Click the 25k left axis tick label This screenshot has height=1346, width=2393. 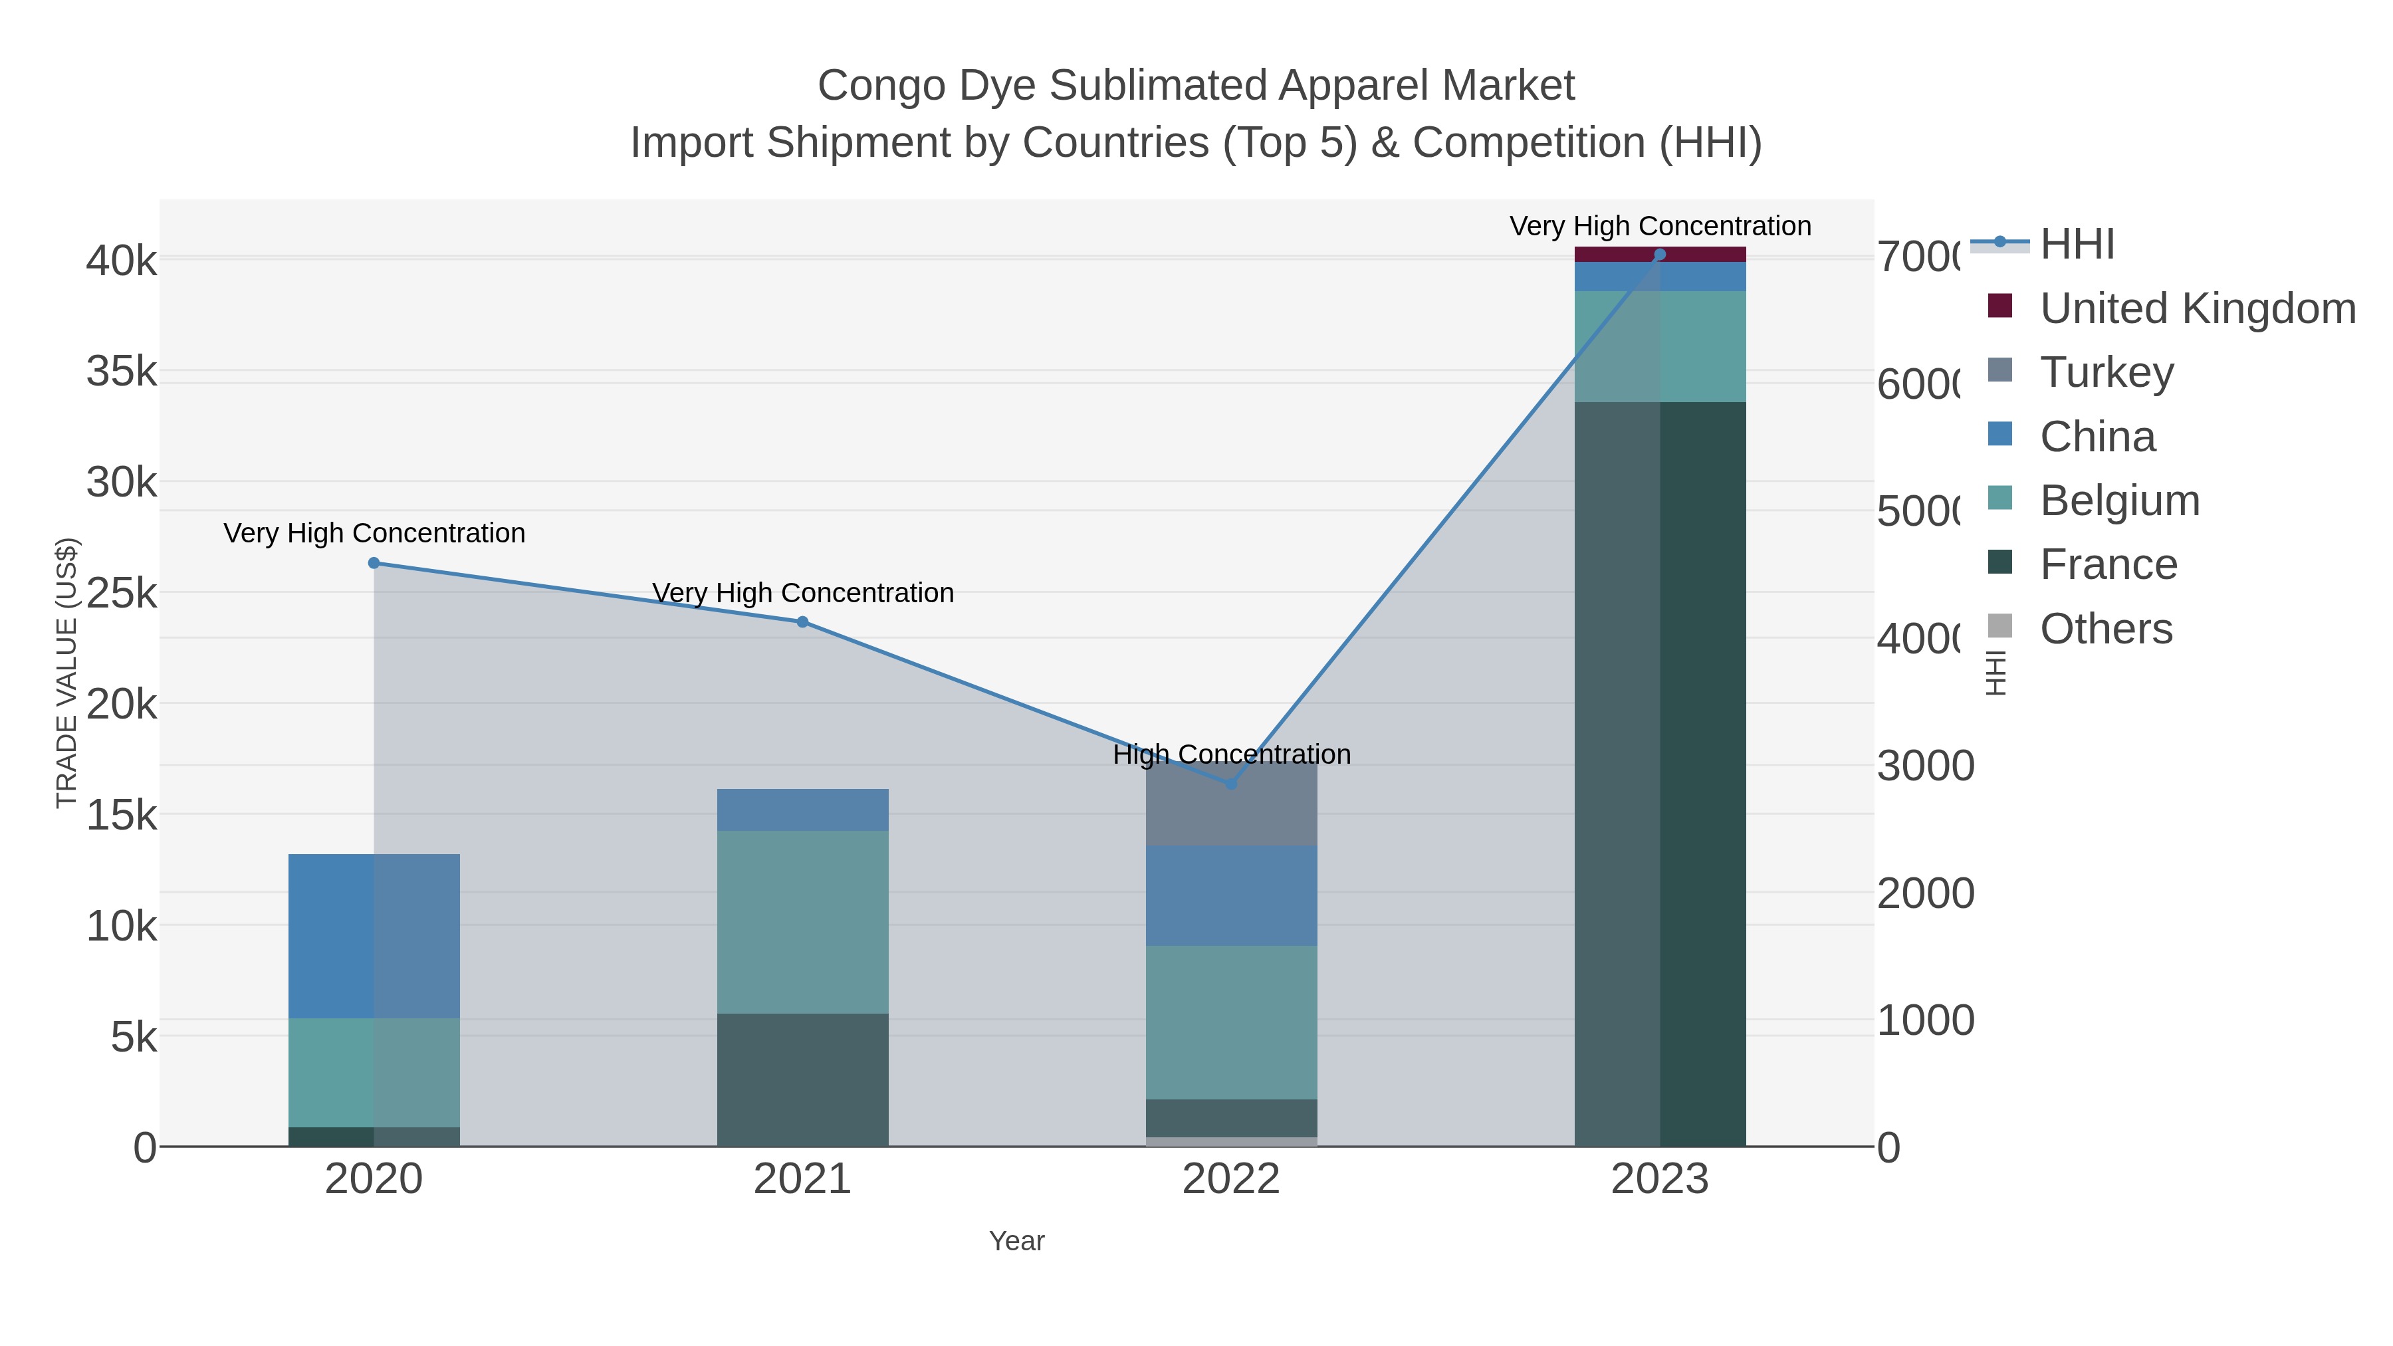(x=122, y=594)
